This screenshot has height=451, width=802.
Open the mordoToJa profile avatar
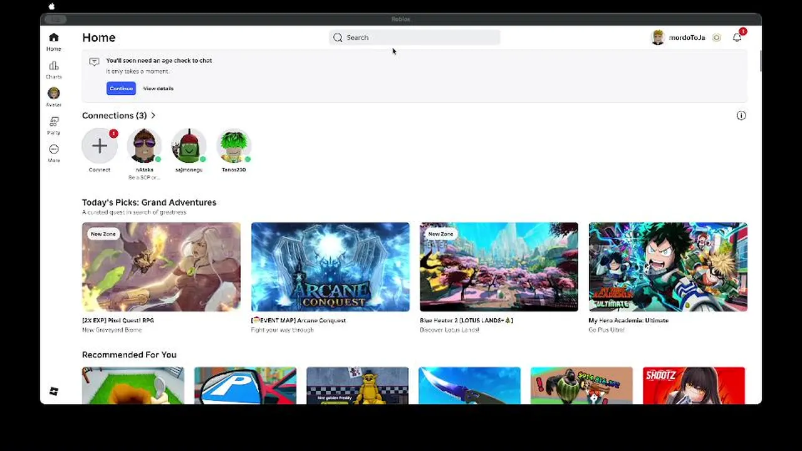point(658,38)
